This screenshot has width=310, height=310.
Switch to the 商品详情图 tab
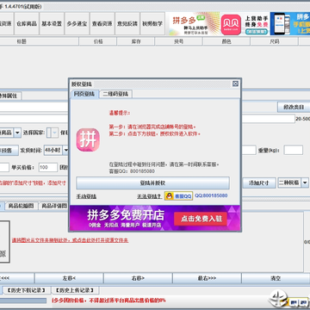54,206
